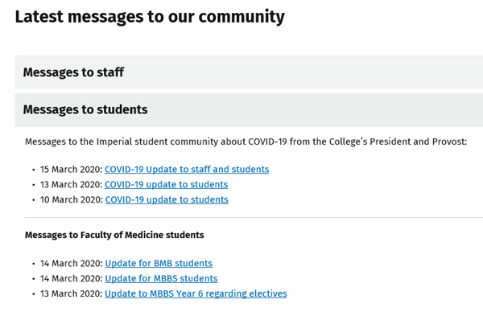
Task: Click the divider line above Faculty of Medicine messages
Action: (x=254, y=218)
